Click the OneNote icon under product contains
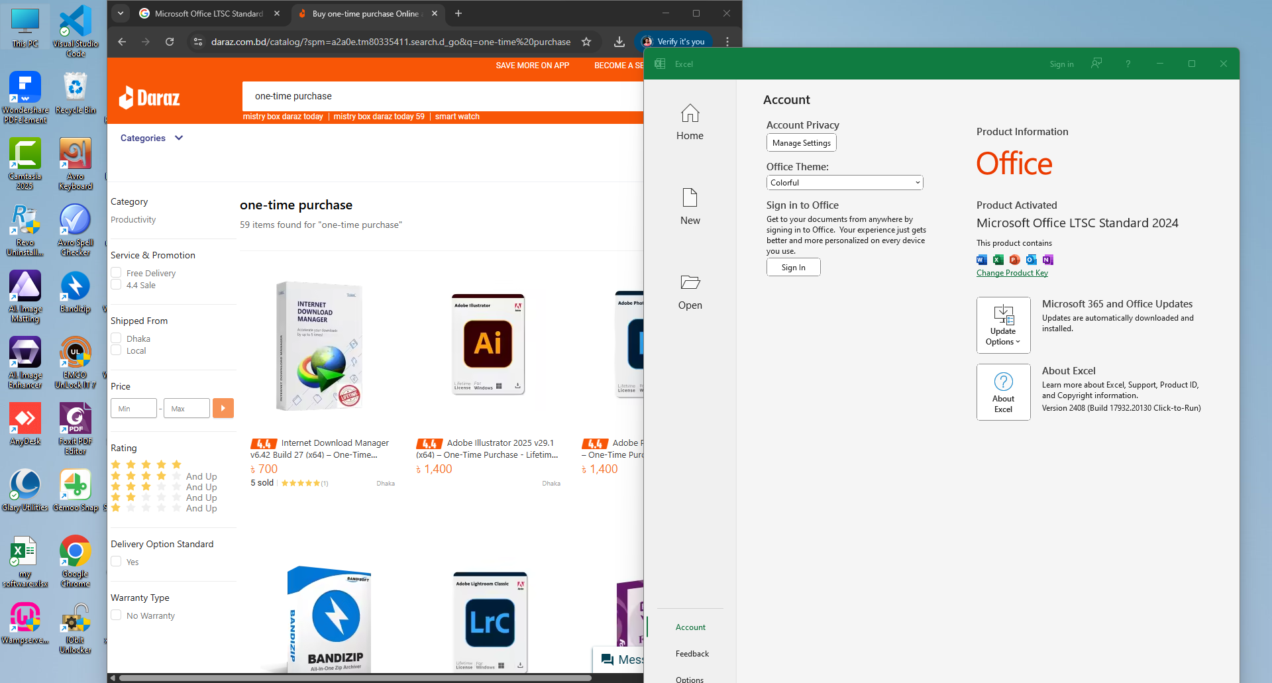The image size is (1272, 683). (1048, 260)
